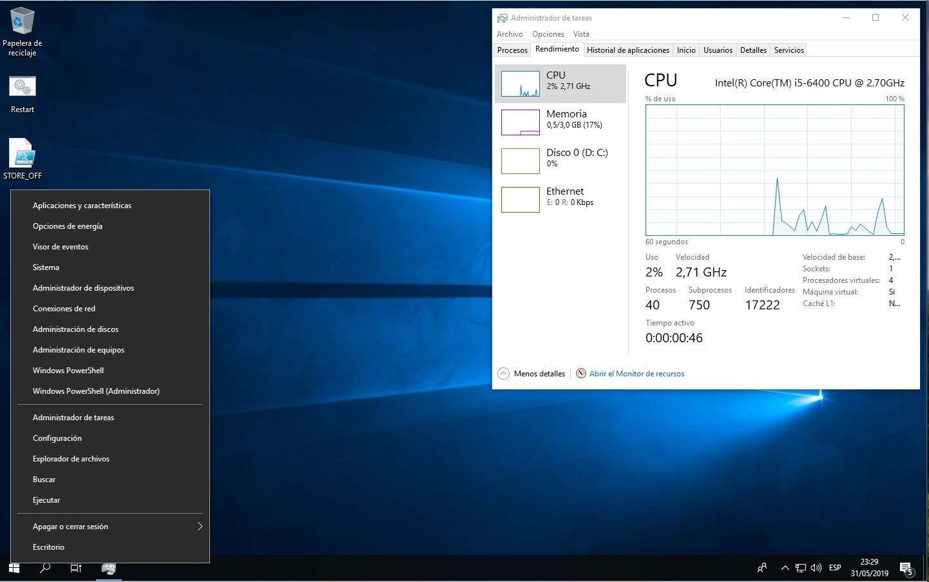The image size is (929, 582).
Task: Switch to the Servicios tab
Action: click(789, 50)
